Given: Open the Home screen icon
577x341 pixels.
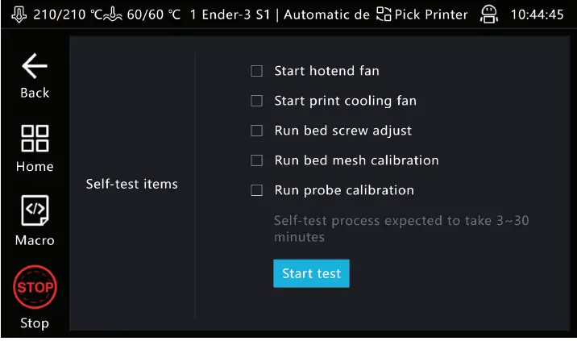Looking at the screenshot, I should click(34, 139).
